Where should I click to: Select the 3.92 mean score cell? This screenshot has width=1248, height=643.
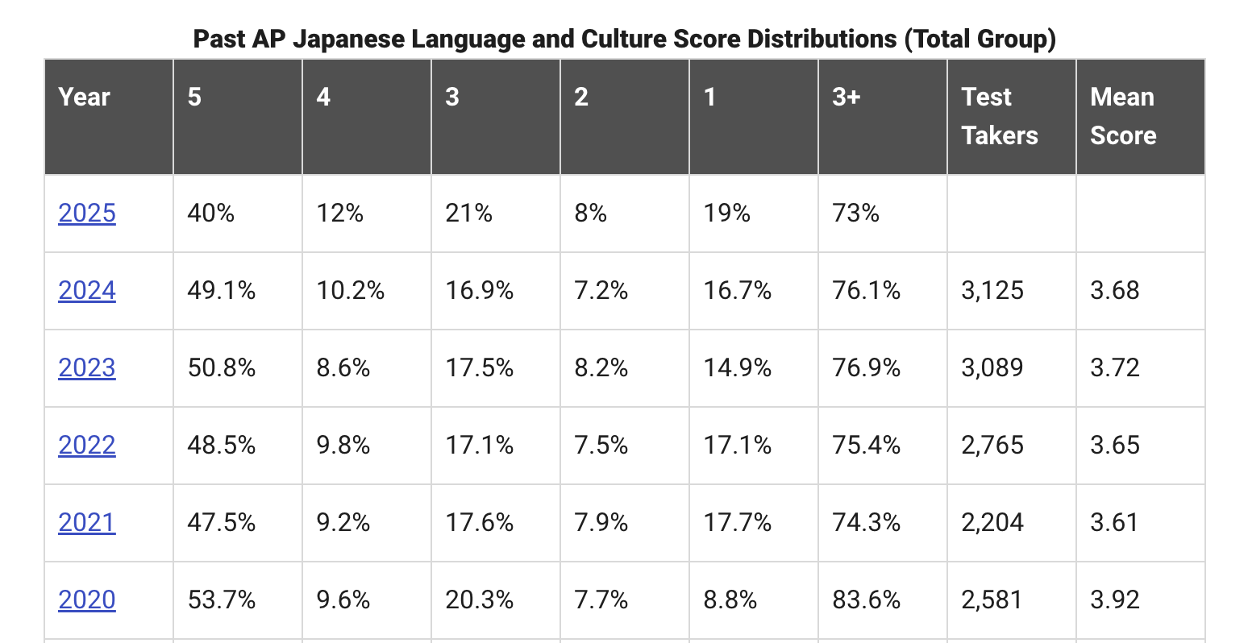click(1141, 600)
